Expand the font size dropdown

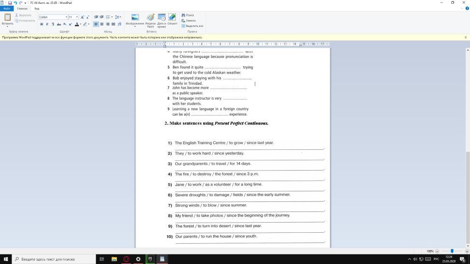pyautogui.click(x=77, y=17)
